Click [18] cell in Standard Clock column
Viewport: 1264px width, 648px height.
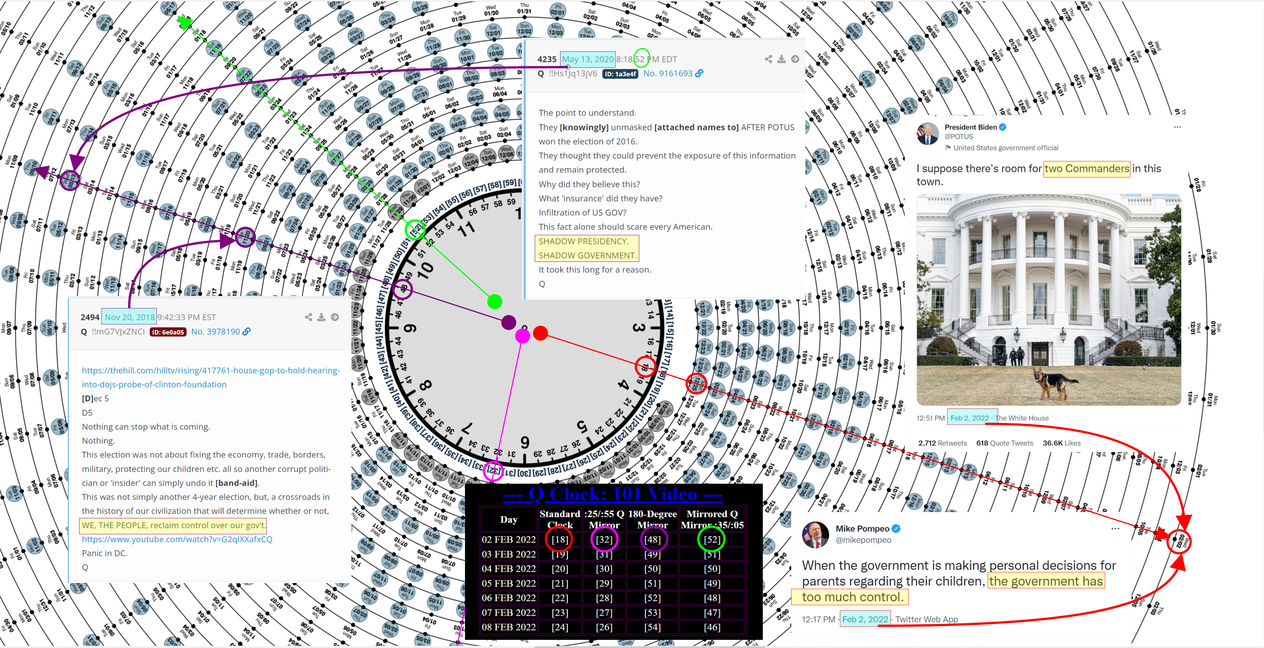click(x=560, y=540)
